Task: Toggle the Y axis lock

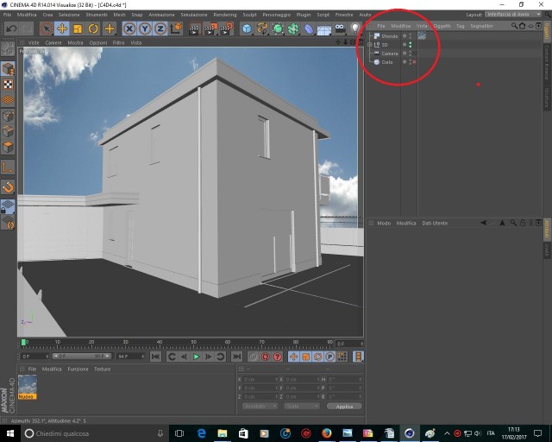Action: click(x=145, y=28)
